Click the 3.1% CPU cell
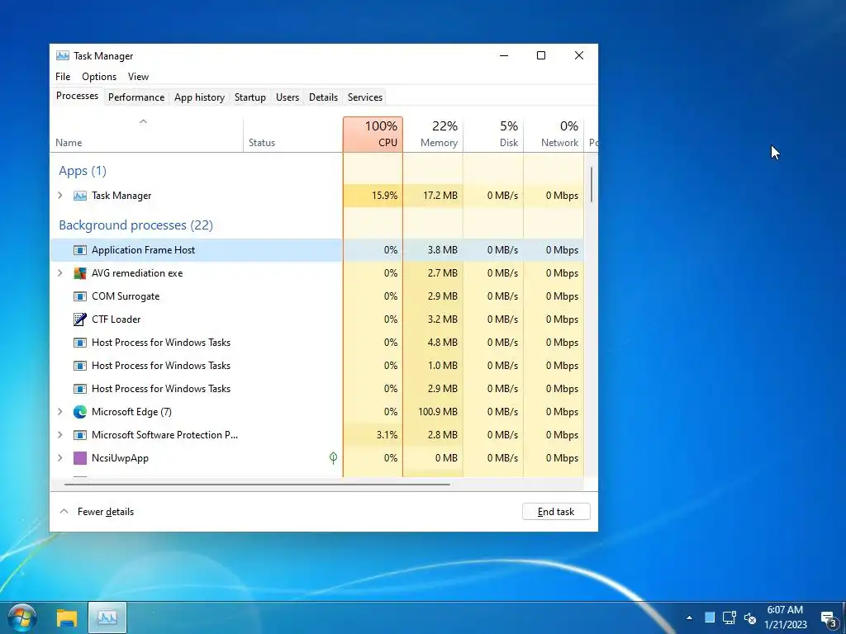The width and height of the screenshot is (846, 634). 373,435
